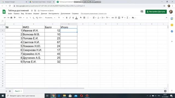Open horizontal align dropdown
175x98 pixels.
pyautogui.click(x=94, y=18)
